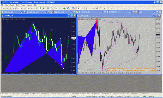Select the text label 'T' tool
Image resolution: width=163 pixels, height=98 pixels.
coord(108,8)
